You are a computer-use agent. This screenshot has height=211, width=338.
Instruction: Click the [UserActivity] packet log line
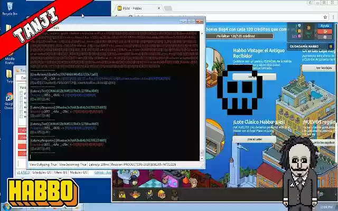tap(64, 74)
